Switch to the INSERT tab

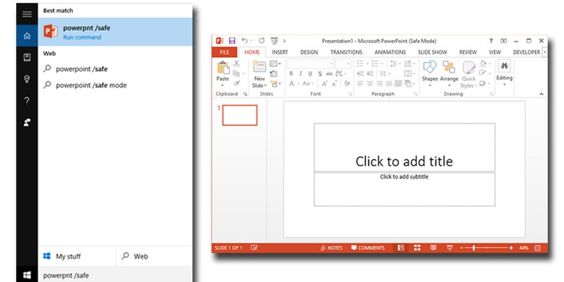tap(279, 52)
